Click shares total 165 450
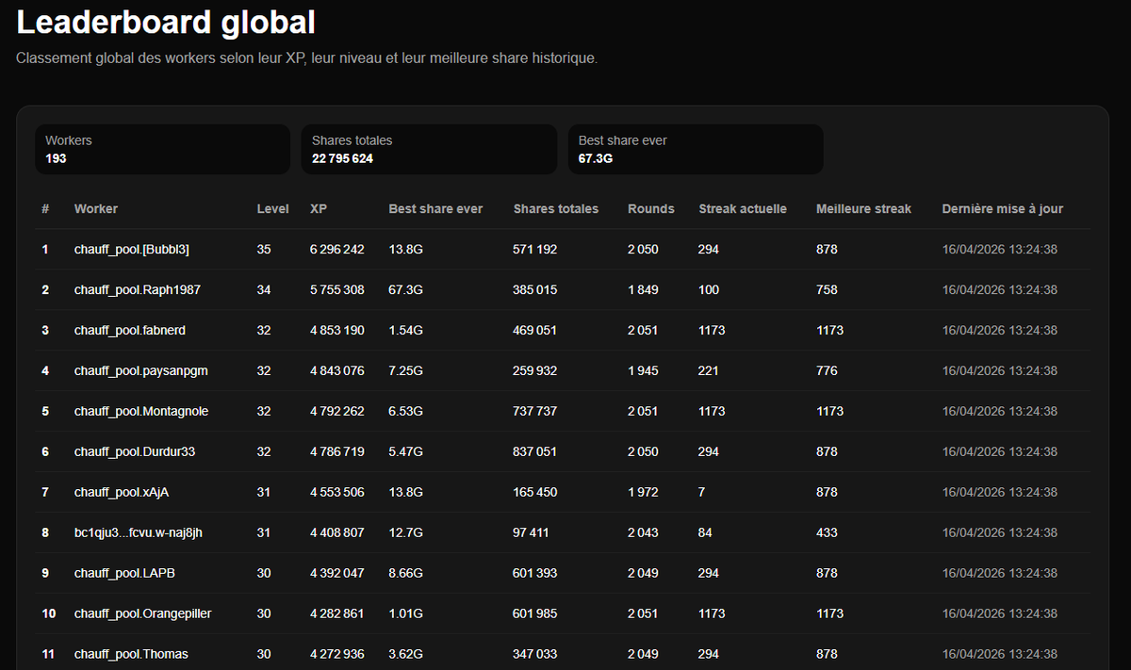1131x670 pixels. pos(534,493)
